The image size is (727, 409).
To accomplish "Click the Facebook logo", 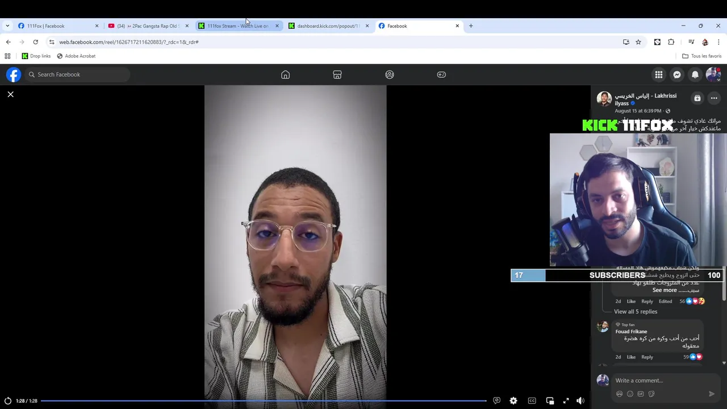I will (14, 74).
